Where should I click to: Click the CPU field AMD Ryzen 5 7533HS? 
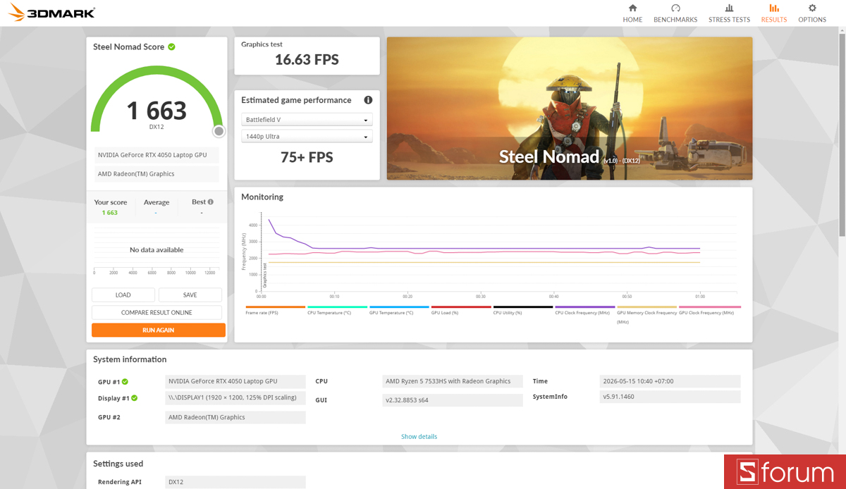coord(452,381)
